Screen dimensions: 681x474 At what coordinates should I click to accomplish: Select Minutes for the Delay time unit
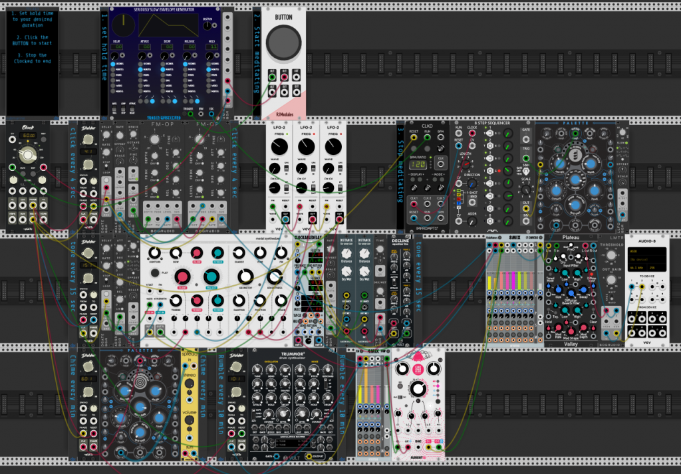point(113,69)
